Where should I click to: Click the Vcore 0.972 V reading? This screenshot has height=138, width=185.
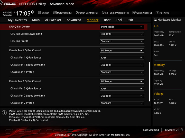(x=172, y=45)
